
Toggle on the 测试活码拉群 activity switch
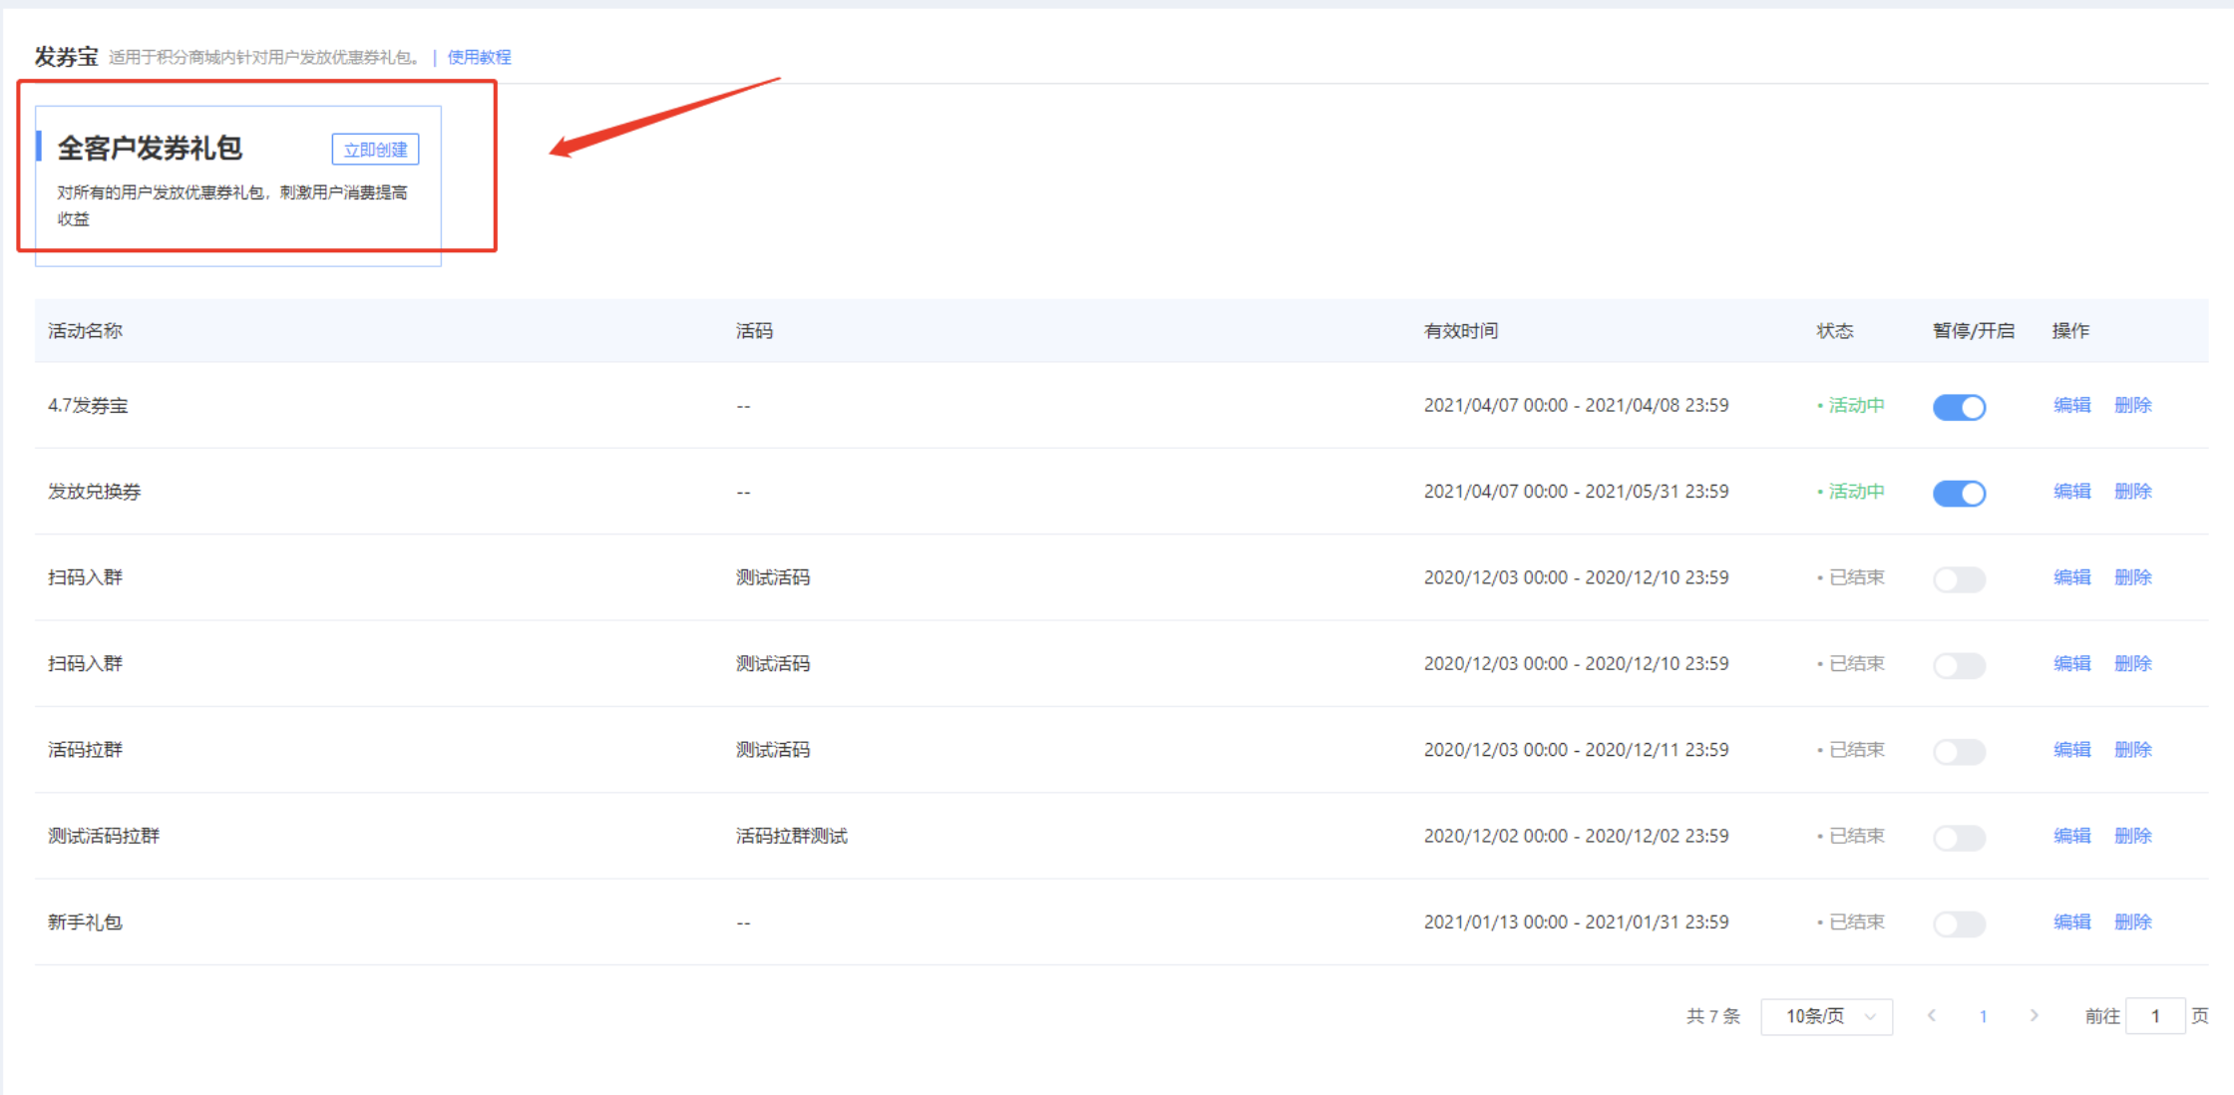coord(1959,838)
